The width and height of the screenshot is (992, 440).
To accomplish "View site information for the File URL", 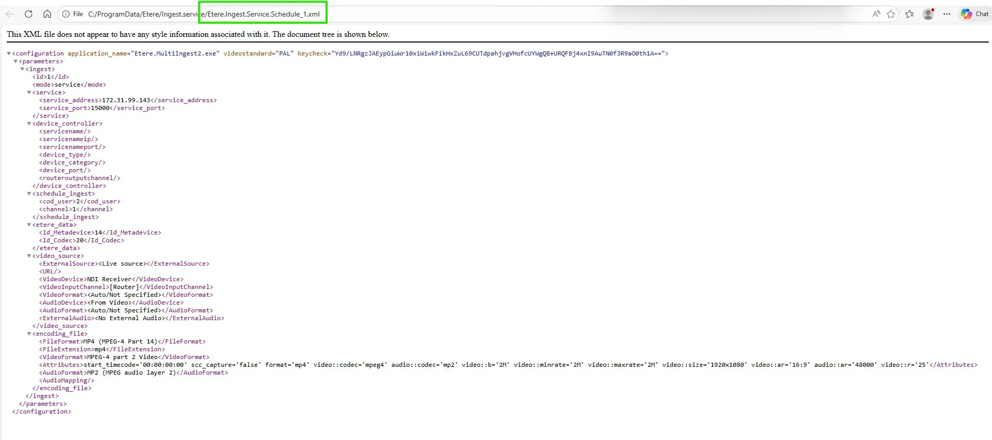I will (66, 14).
